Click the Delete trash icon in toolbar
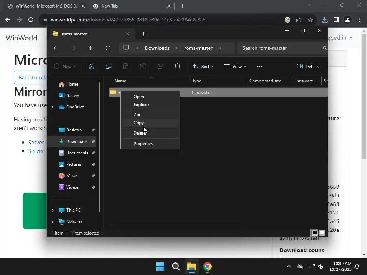367x275 pixels. (177, 66)
